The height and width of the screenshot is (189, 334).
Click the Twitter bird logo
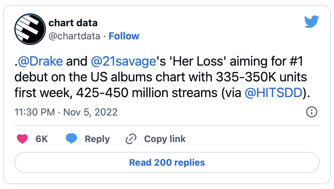(x=311, y=22)
